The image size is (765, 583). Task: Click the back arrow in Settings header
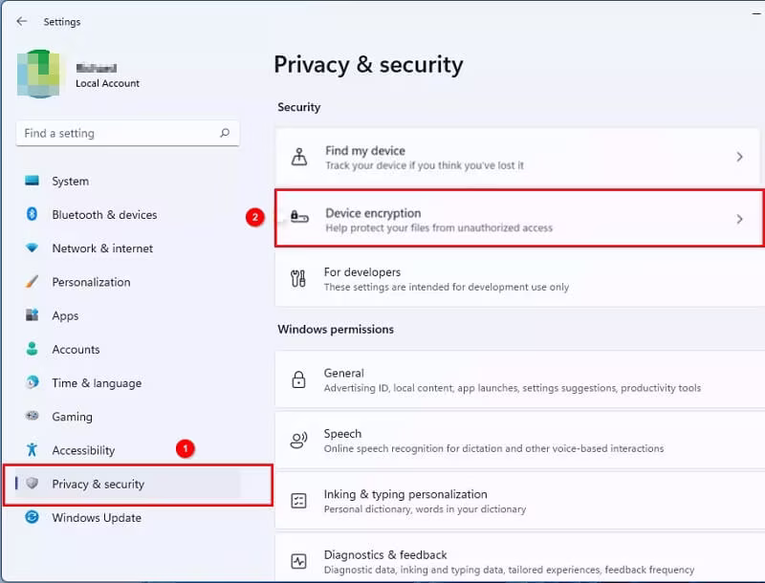coord(22,21)
